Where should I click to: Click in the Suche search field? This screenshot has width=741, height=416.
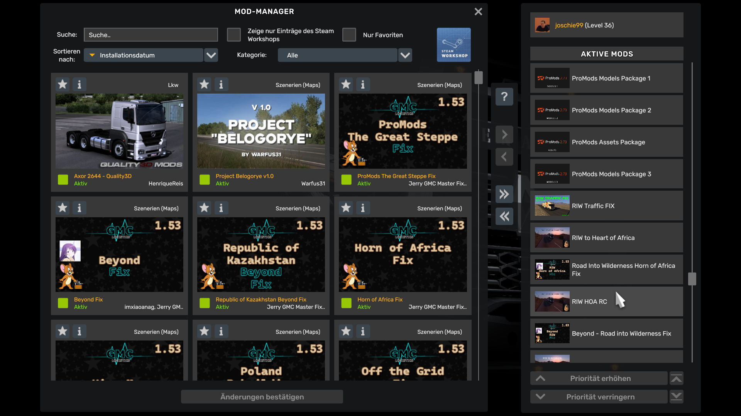tap(151, 35)
